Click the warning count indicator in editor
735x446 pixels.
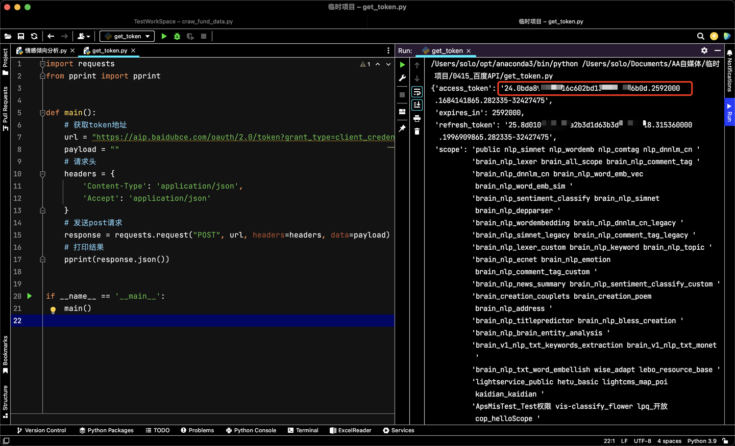click(365, 64)
